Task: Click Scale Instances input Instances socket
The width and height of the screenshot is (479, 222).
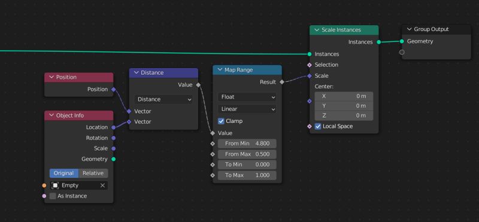Action: point(310,54)
